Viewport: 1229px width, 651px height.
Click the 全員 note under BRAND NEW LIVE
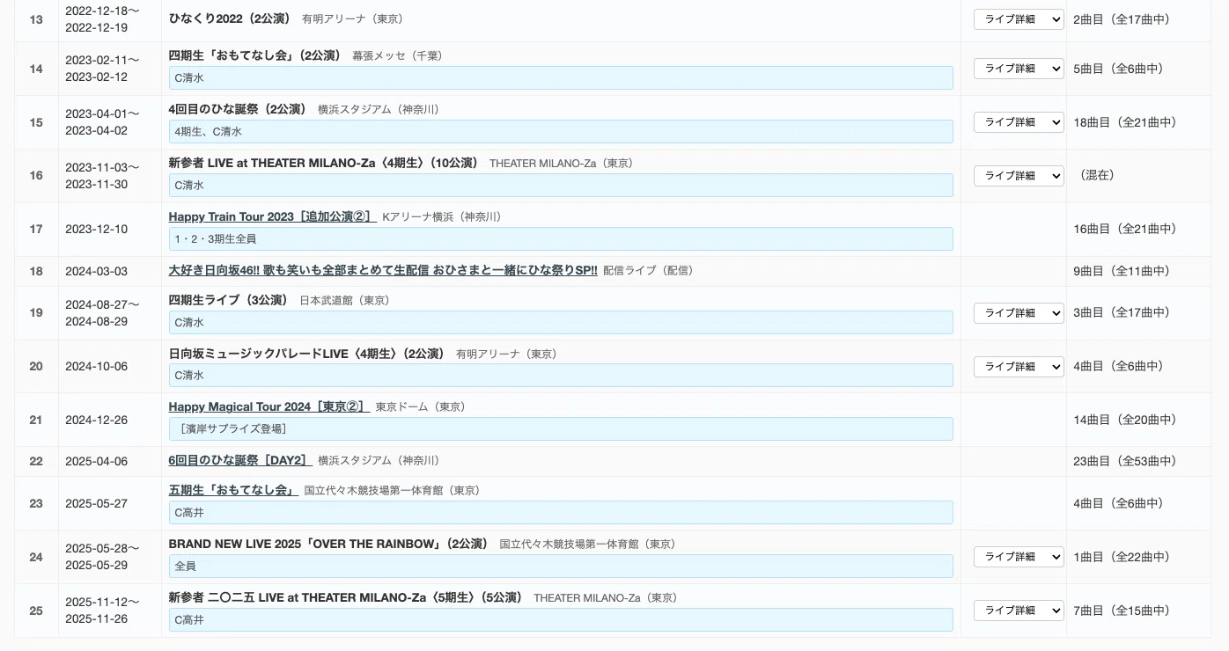(x=561, y=567)
